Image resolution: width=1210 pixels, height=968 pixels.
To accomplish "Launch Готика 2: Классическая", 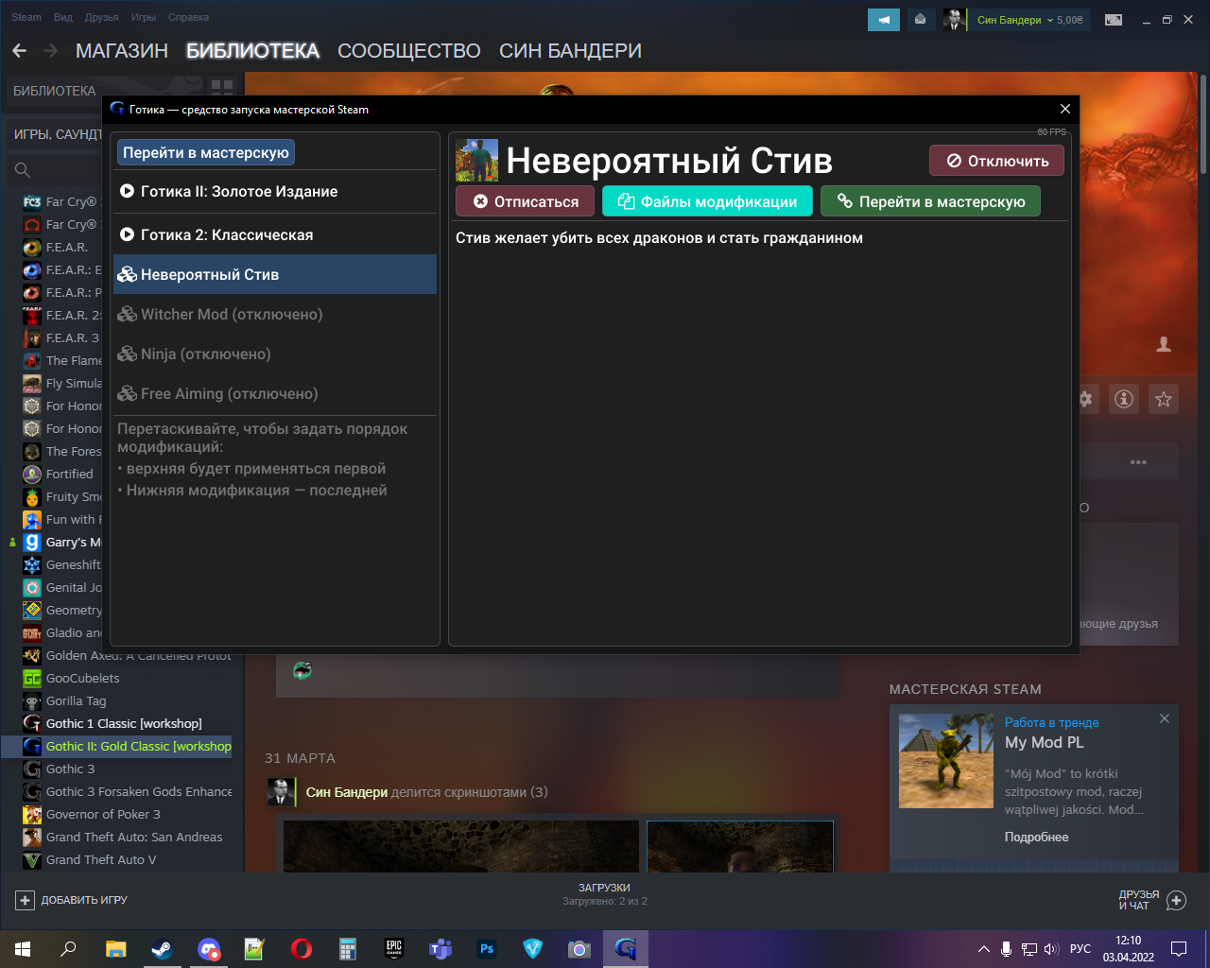I will tap(275, 234).
